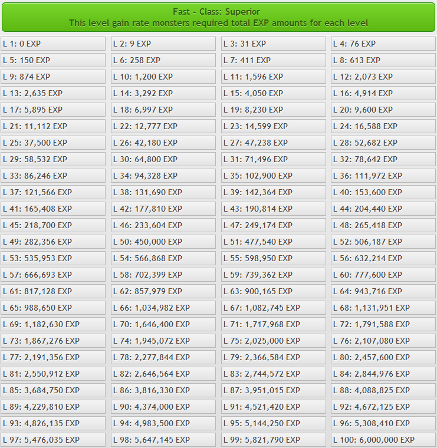Select 'L 31: 71,496 EXP' entry
The height and width of the screenshot is (448, 437).
click(x=273, y=159)
